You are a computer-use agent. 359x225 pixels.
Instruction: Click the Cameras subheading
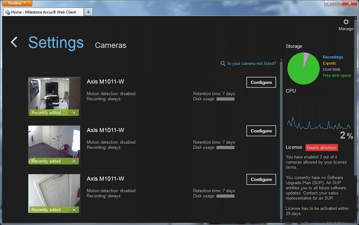[x=111, y=45]
